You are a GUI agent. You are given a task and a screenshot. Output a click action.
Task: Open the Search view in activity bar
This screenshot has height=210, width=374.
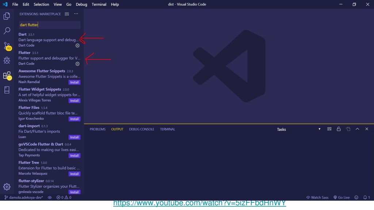pos(7,31)
